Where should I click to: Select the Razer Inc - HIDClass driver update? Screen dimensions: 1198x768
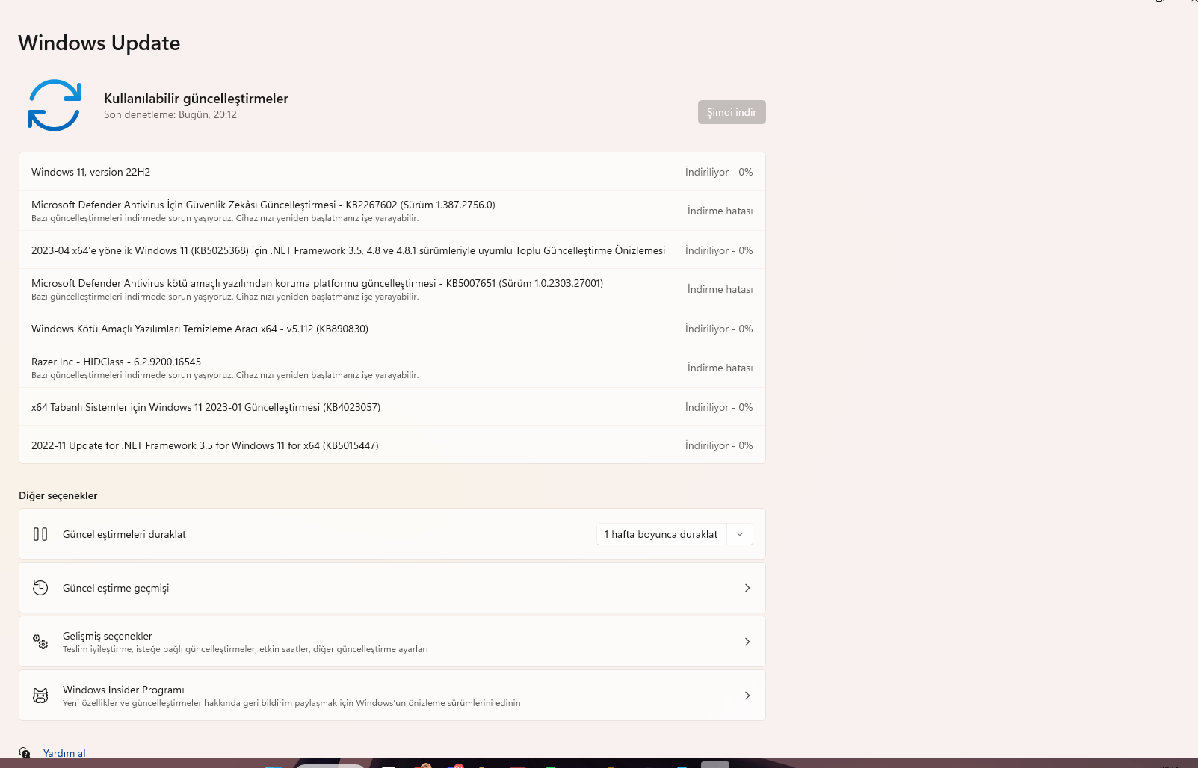(392, 368)
